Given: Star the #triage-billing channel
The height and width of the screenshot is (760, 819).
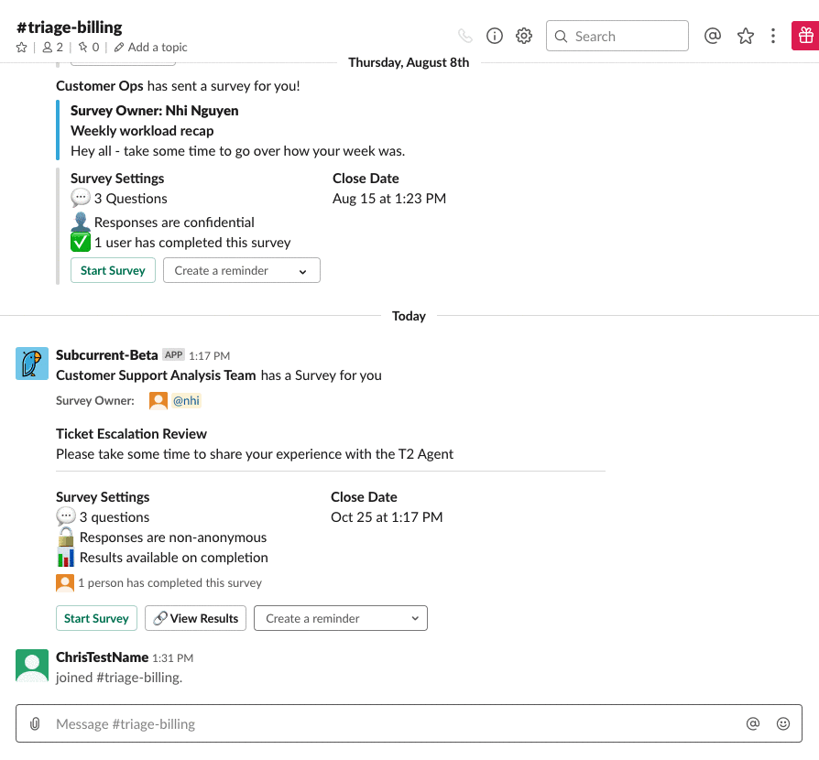Looking at the screenshot, I should 22,48.
